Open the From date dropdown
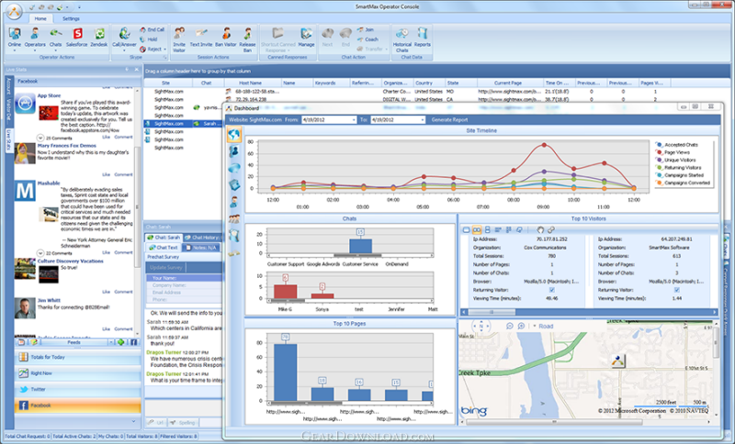The width and height of the screenshot is (735, 444). tap(354, 120)
